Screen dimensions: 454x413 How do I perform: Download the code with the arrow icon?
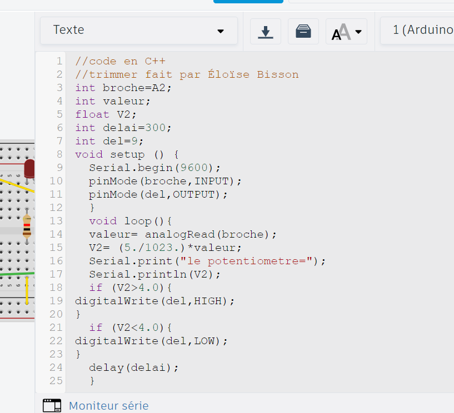(x=266, y=31)
